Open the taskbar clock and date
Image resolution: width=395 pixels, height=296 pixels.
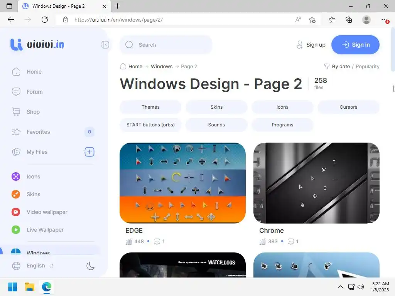[x=380, y=287]
